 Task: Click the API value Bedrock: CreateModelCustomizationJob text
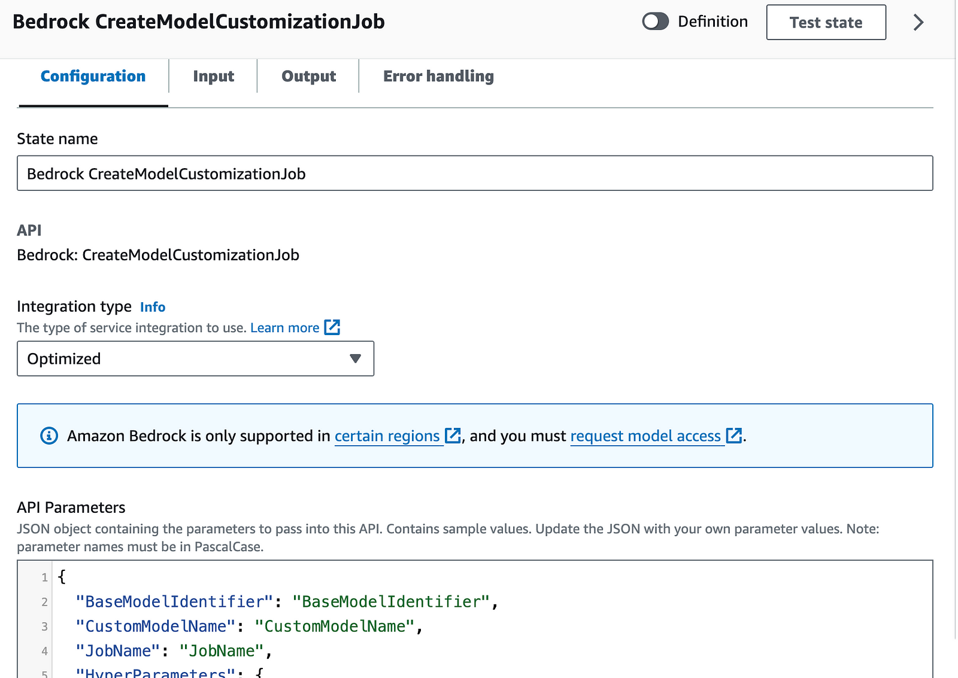pyautogui.click(x=158, y=255)
